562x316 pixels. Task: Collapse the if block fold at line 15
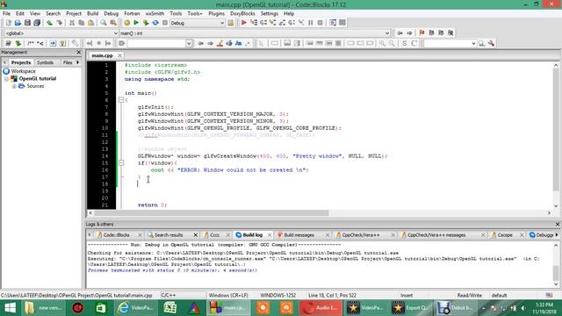(x=121, y=162)
